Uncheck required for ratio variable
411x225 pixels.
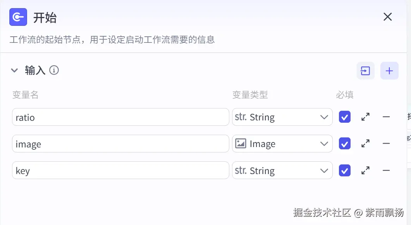344,117
